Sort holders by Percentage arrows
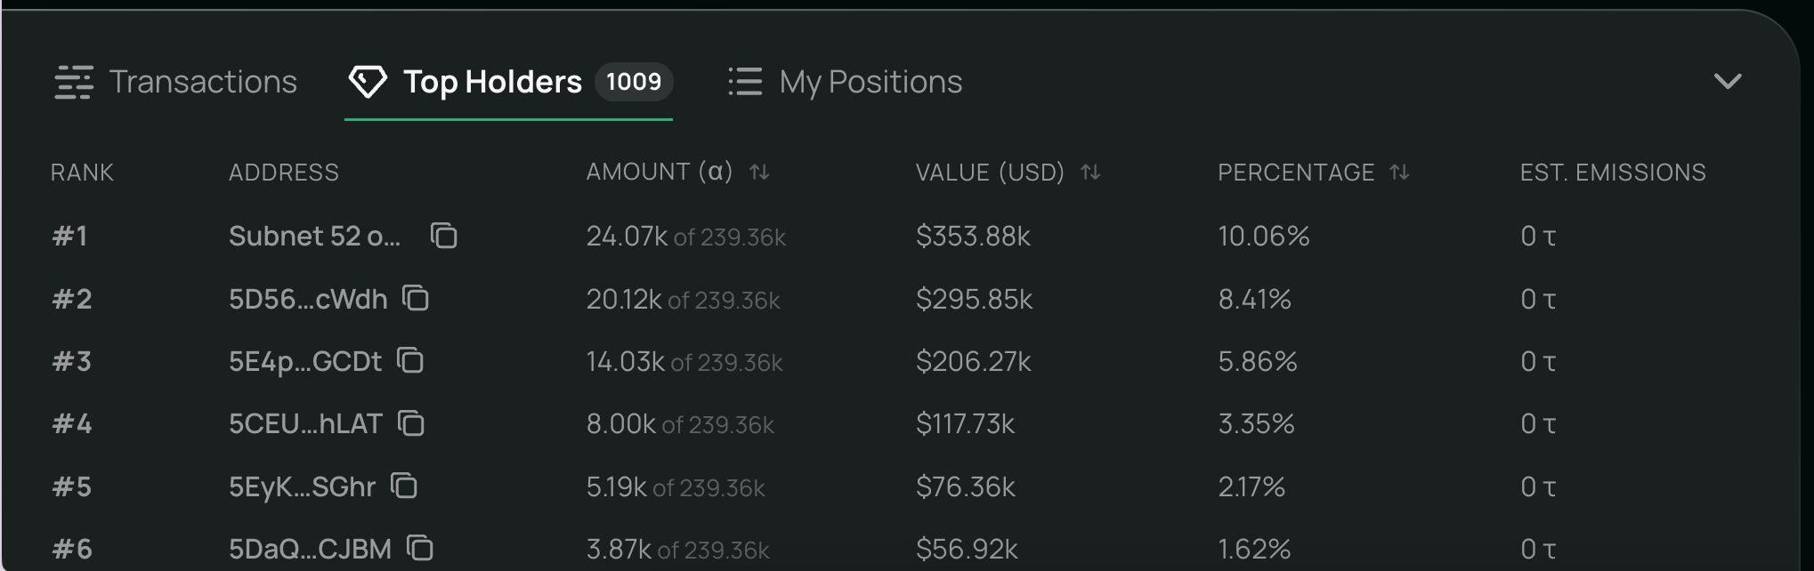 [x=1399, y=172]
